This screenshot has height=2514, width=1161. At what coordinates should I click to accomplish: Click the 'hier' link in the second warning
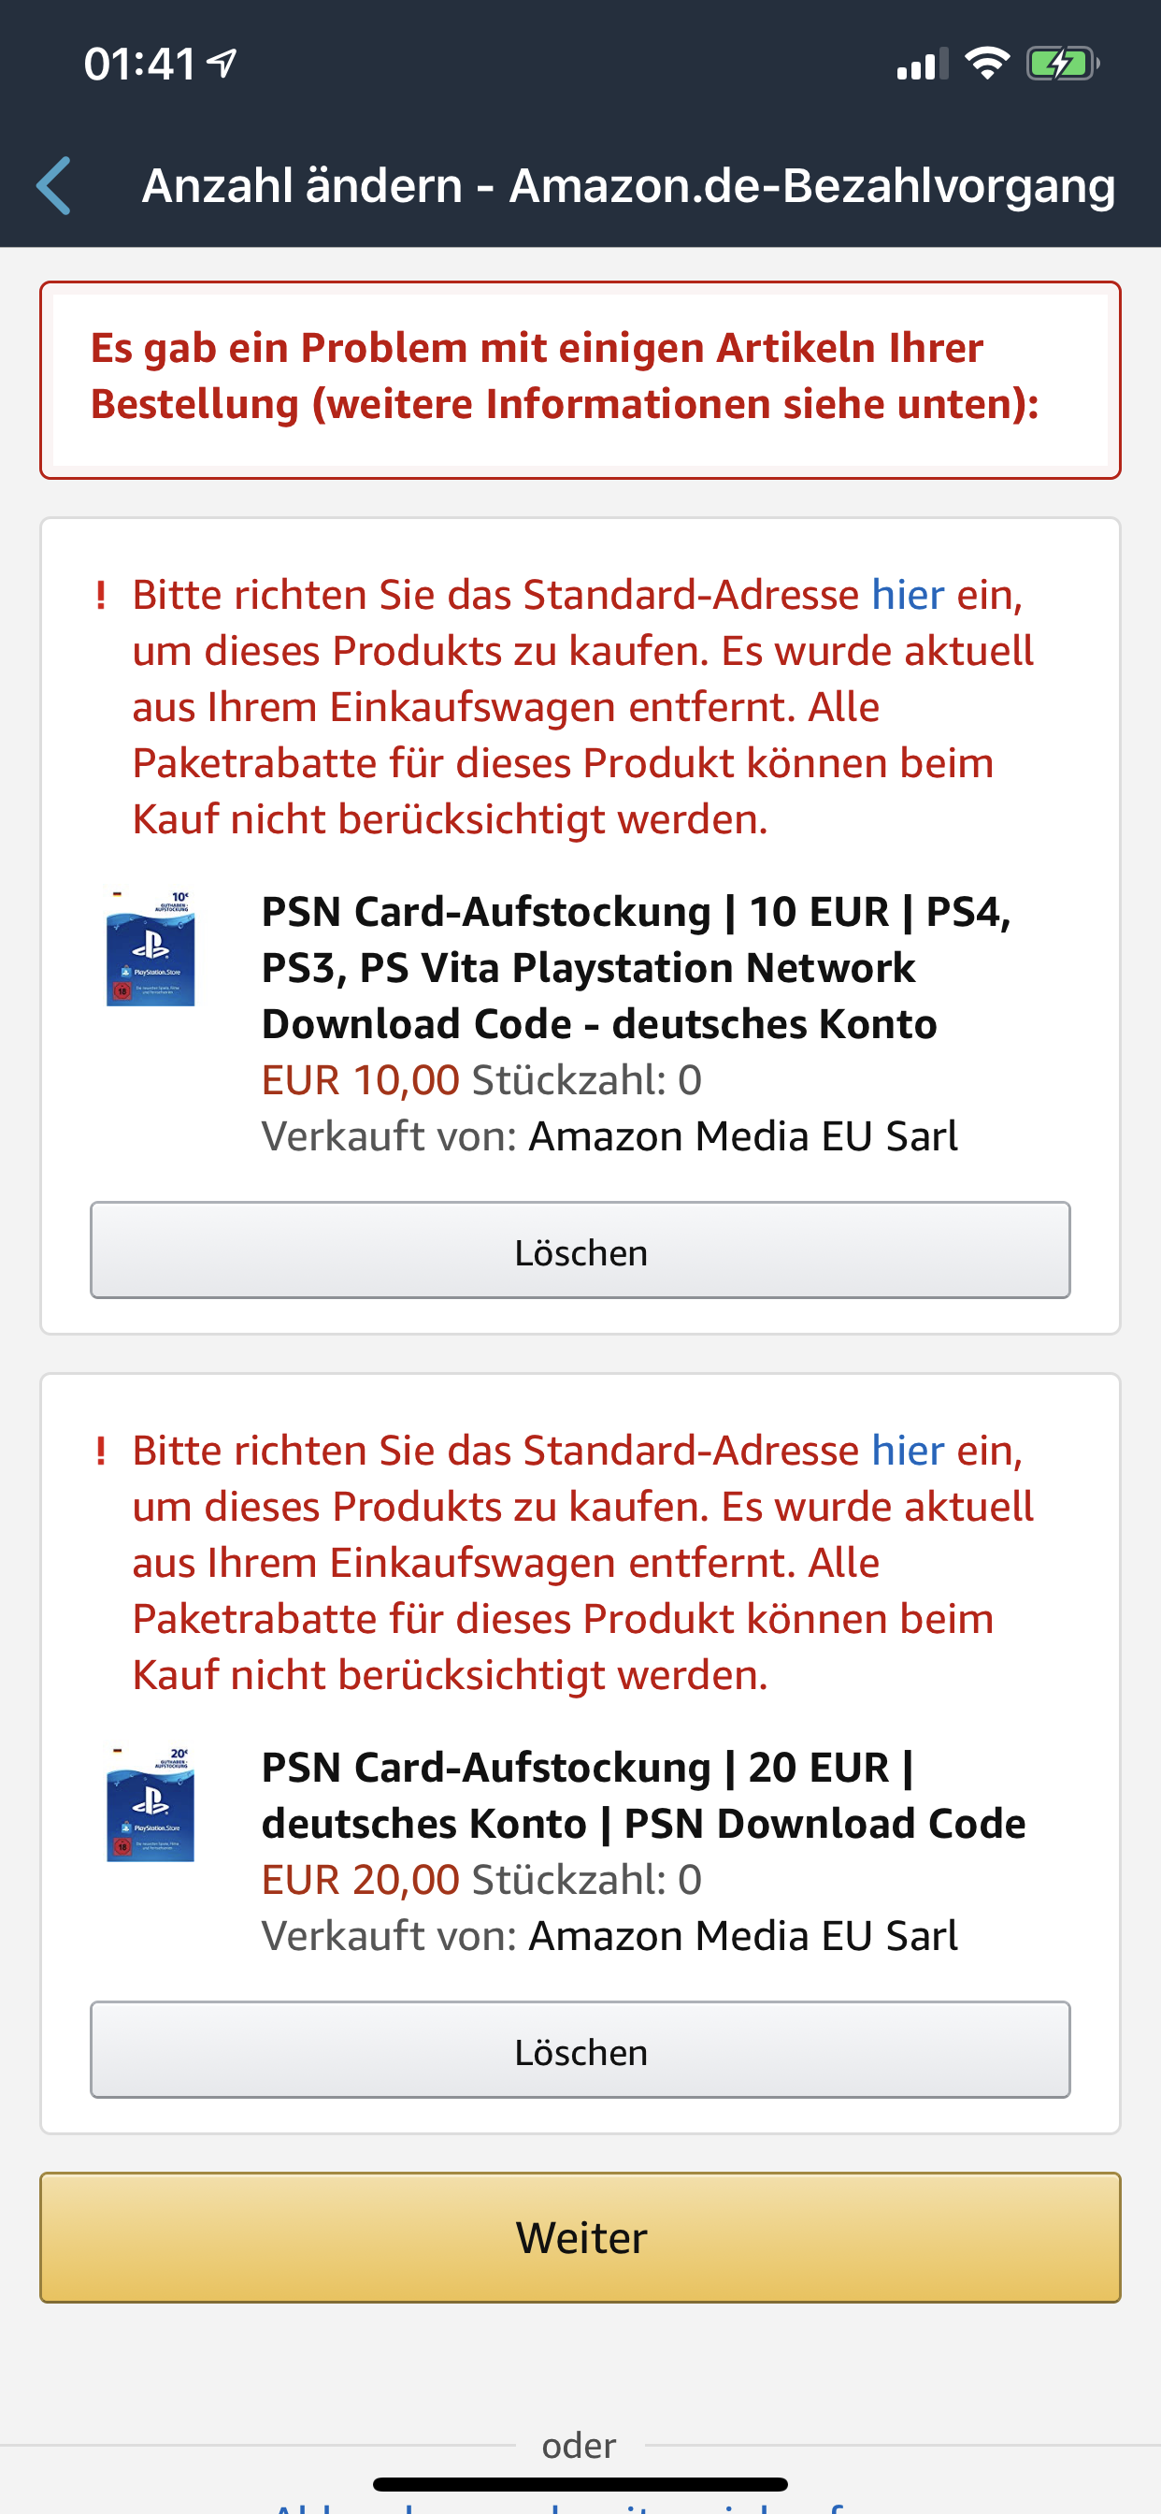(908, 1451)
